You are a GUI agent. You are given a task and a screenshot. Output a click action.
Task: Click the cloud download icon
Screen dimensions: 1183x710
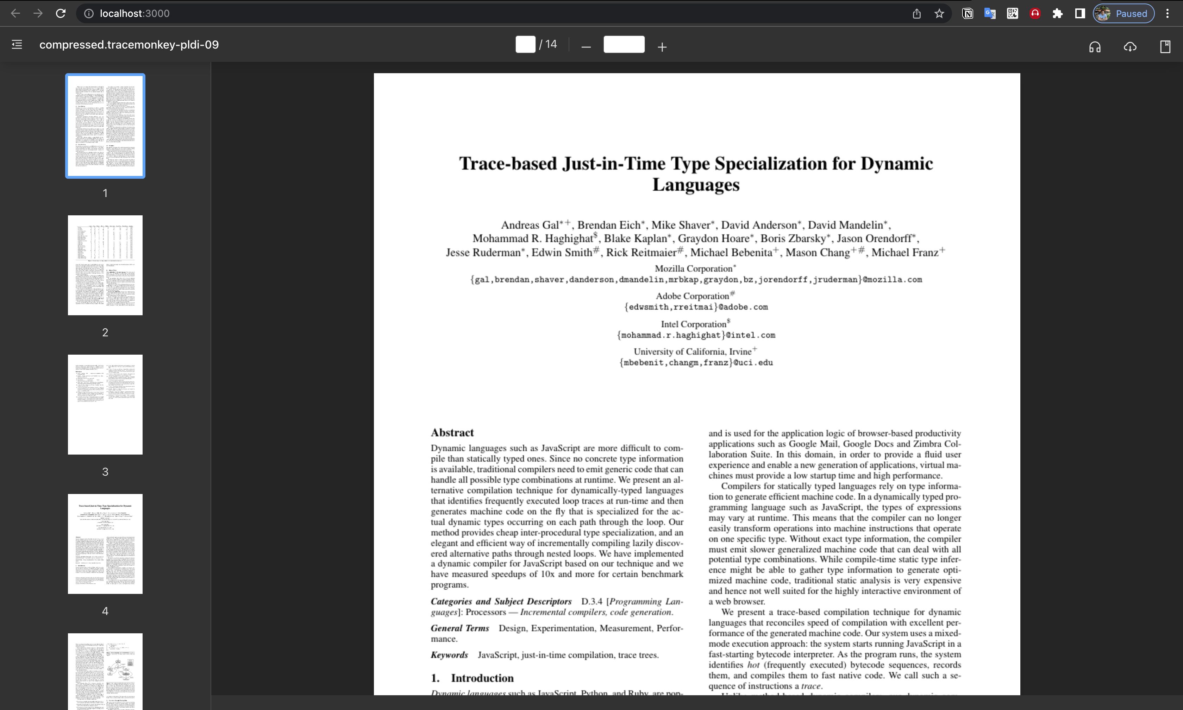tap(1130, 46)
